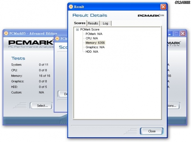Screen dimensions: 191x142
Task: Click the '0 of 8' Graphics test count
Action: [x=43, y=81]
